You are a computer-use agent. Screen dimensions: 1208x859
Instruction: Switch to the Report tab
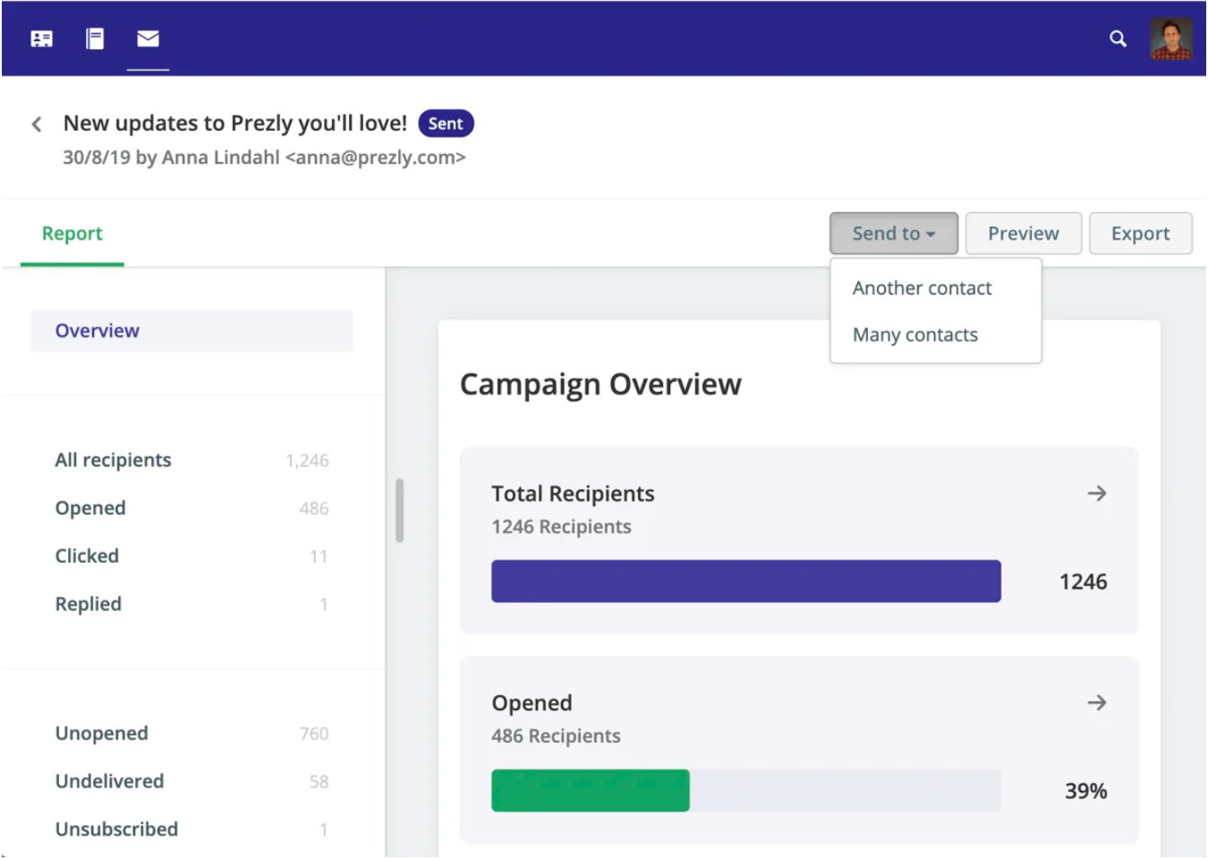tap(72, 234)
